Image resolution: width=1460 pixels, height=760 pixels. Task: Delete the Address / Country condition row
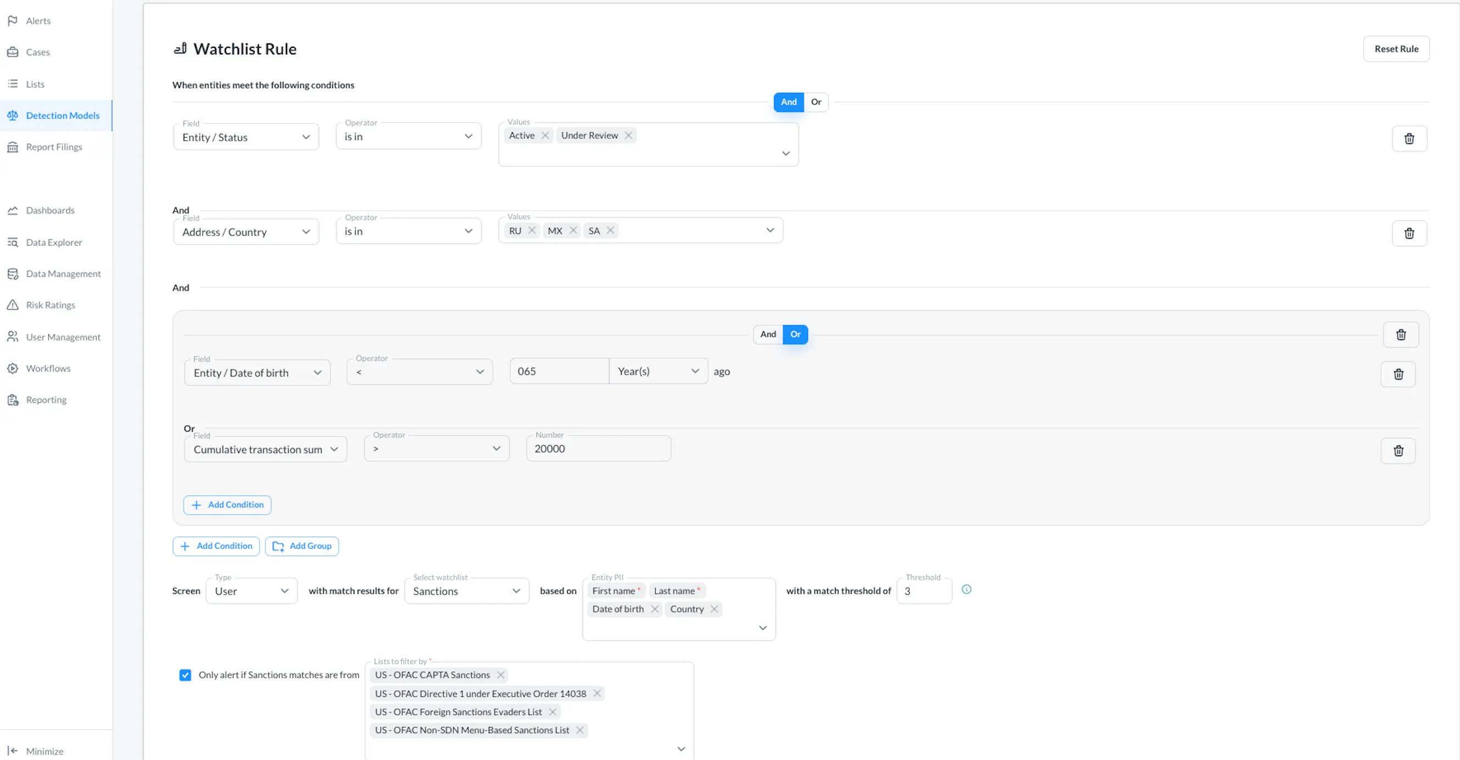click(x=1409, y=233)
